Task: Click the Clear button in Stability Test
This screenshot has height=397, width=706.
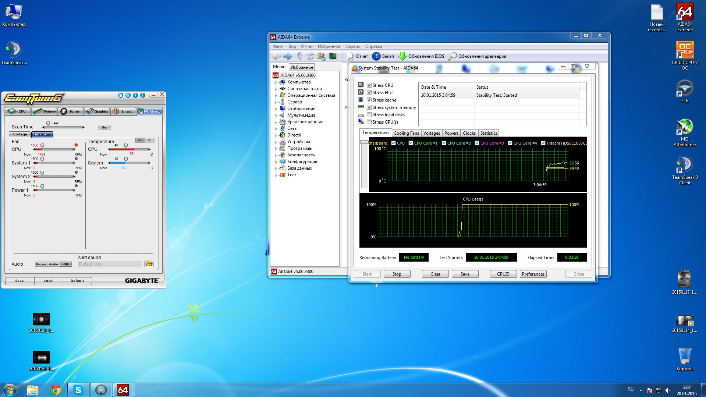Action: coord(435,274)
